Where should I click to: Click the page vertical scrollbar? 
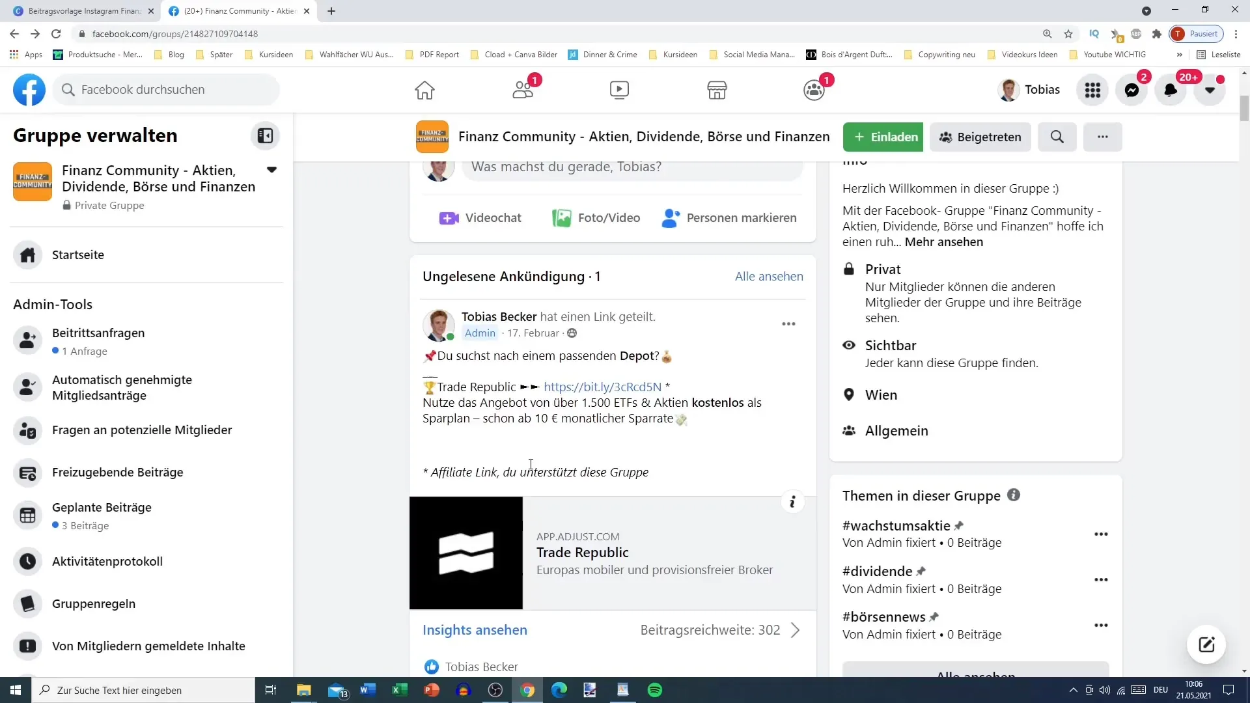[x=1244, y=108]
